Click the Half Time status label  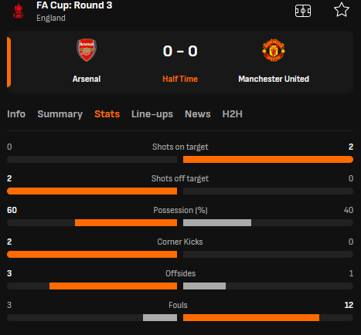(180, 79)
